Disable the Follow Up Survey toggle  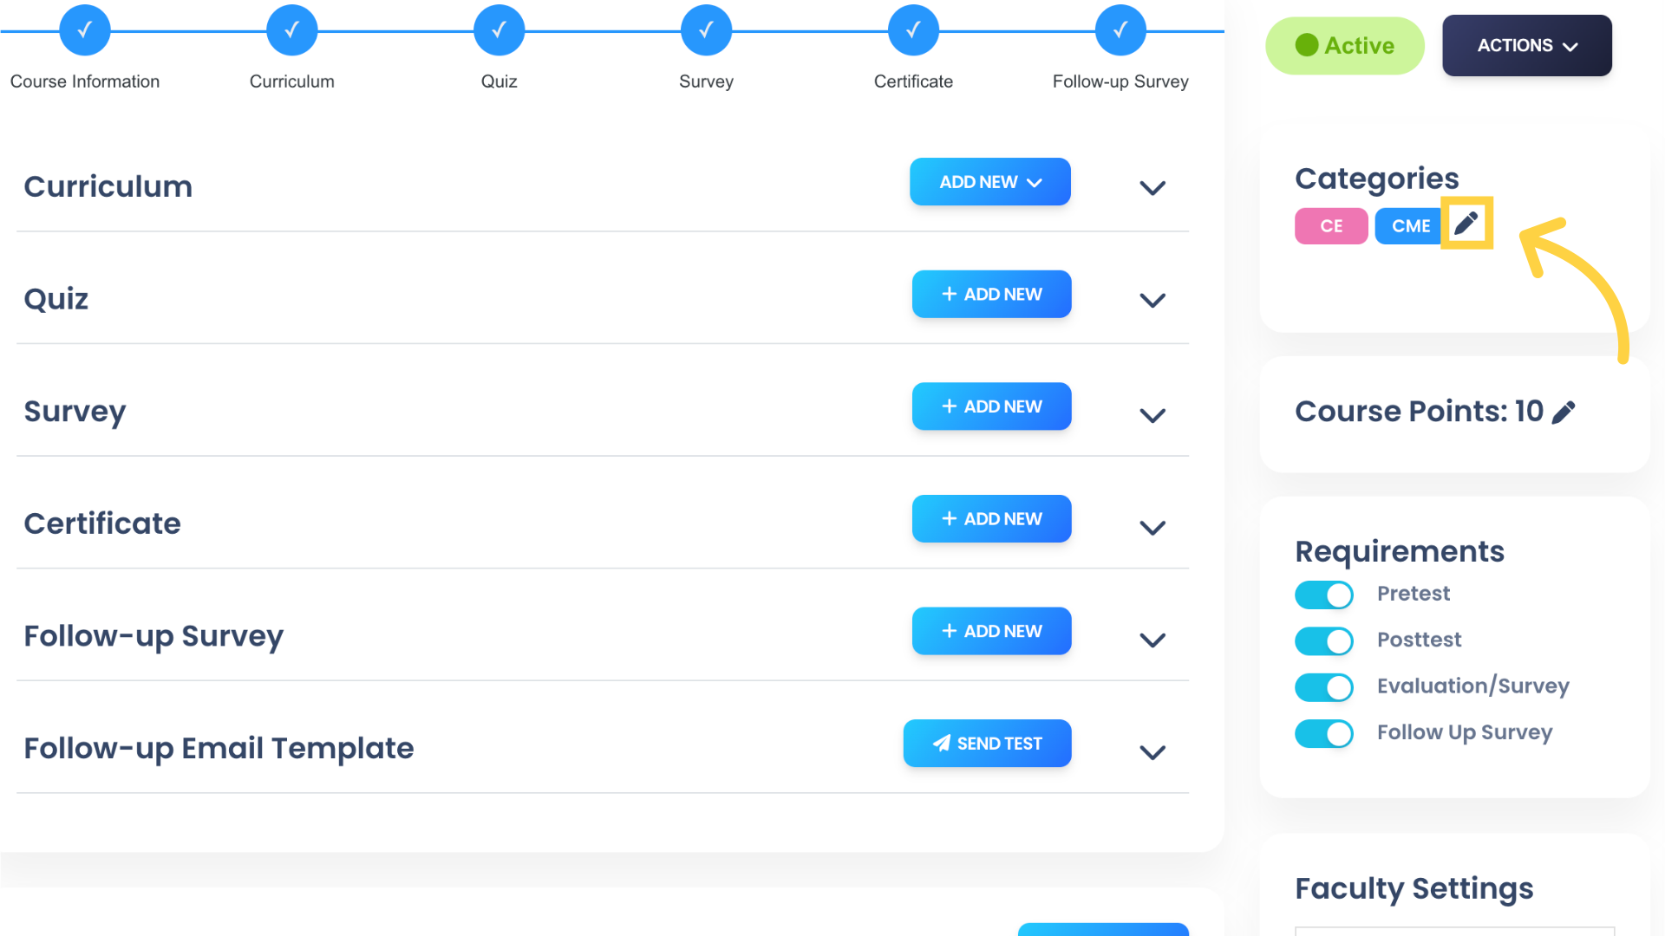[x=1324, y=731]
